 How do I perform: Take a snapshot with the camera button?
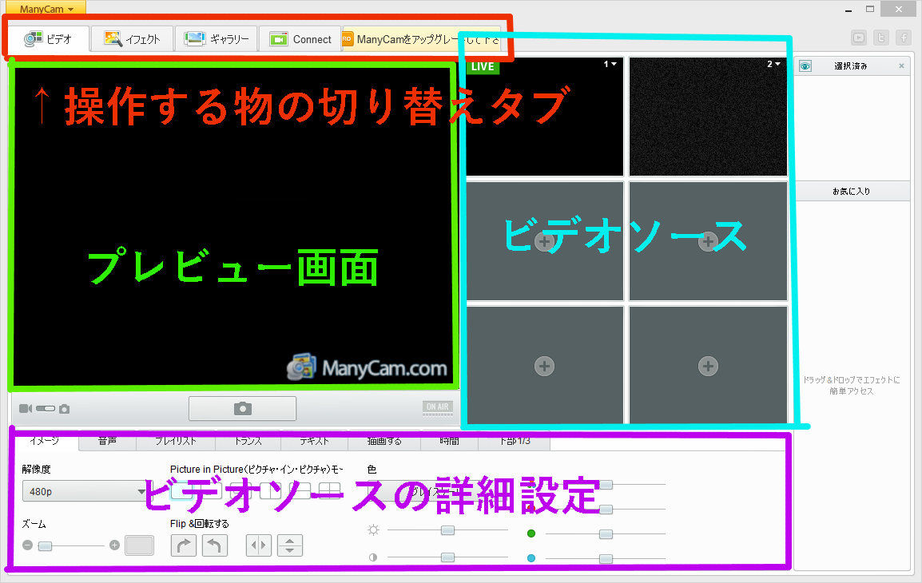click(x=242, y=408)
